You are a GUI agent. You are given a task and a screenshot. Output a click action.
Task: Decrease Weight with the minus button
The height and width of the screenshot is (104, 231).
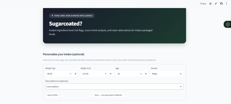pos(71,74)
